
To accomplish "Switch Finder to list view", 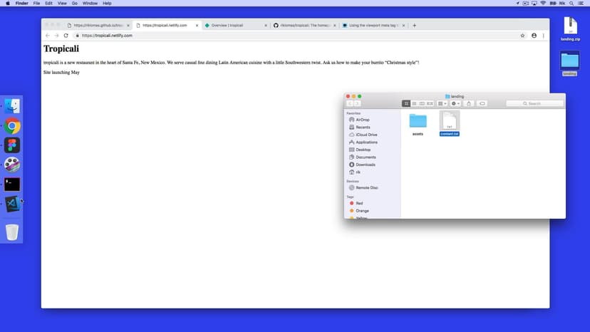I will pos(414,103).
